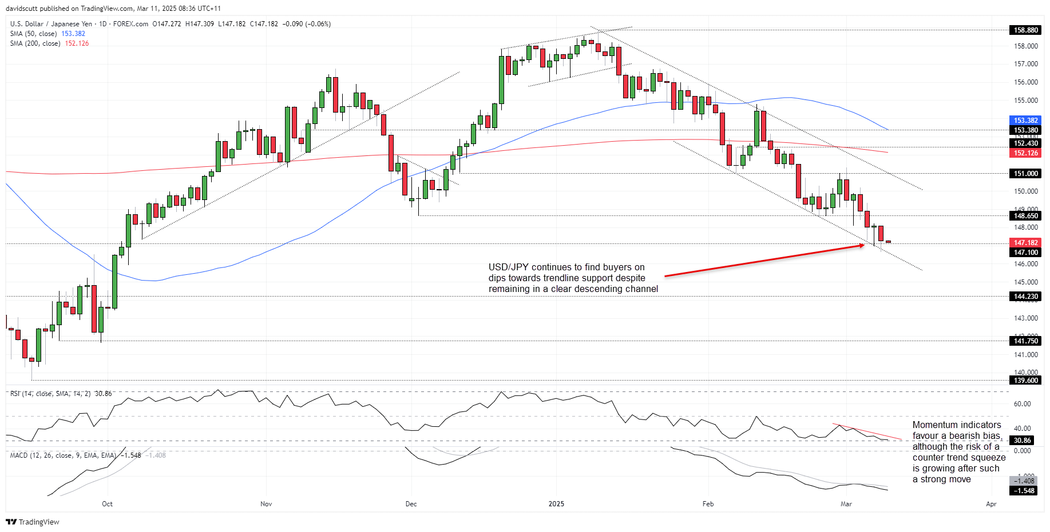Click the 60.00 RSI axis value

(x=1022, y=404)
